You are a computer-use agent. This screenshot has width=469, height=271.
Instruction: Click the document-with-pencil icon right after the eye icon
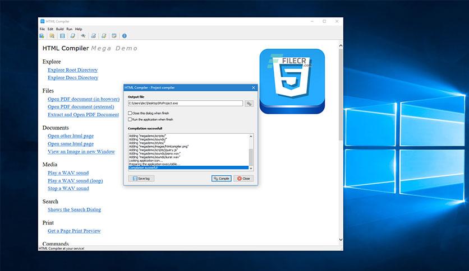pos(94,36)
